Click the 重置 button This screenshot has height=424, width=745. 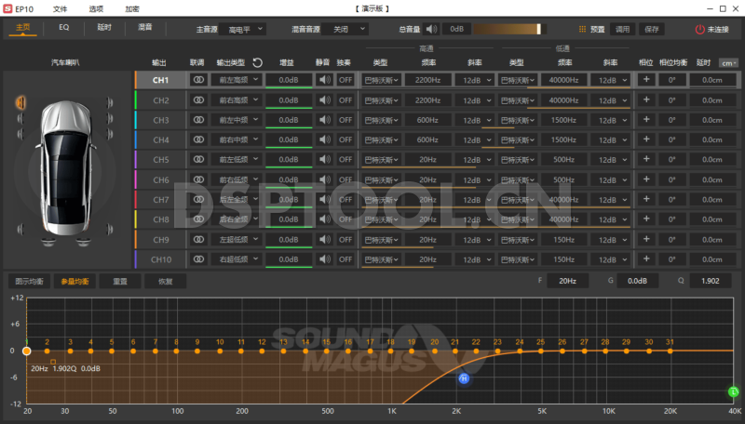(120, 281)
